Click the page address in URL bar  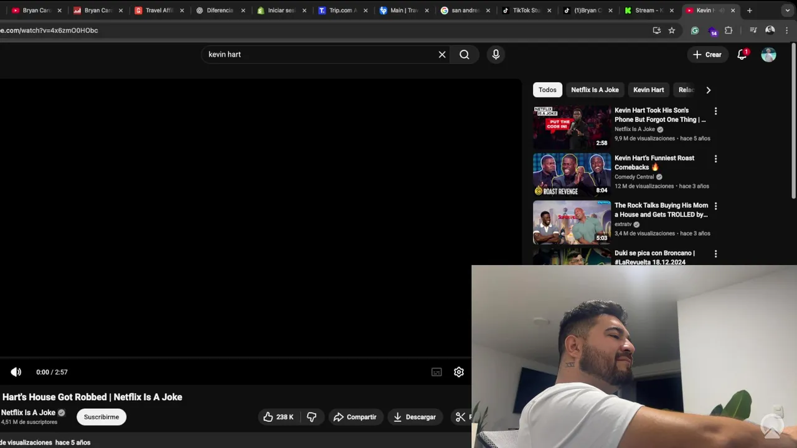(x=49, y=30)
